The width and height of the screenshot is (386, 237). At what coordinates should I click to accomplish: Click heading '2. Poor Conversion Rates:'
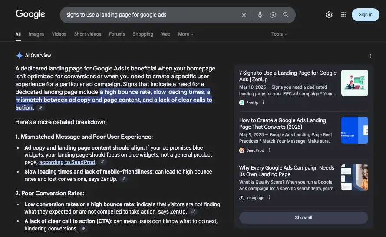tap(50, 193)
